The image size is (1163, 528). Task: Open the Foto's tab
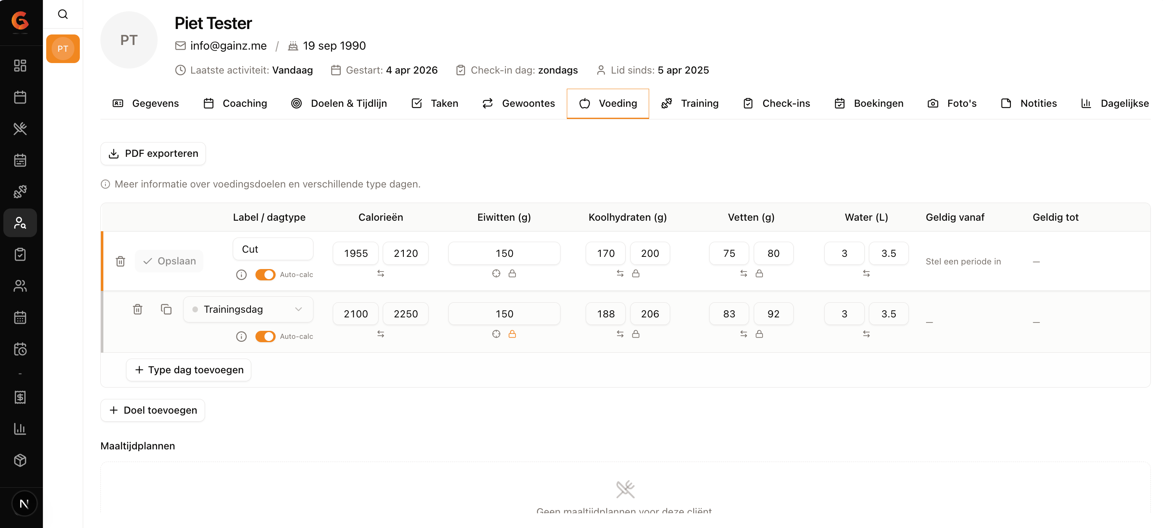(952, 103)
